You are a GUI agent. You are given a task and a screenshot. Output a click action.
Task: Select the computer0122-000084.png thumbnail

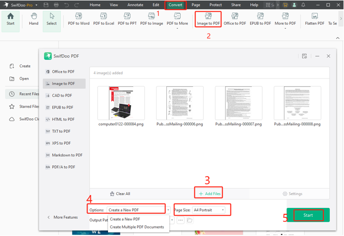click(121, 103)
